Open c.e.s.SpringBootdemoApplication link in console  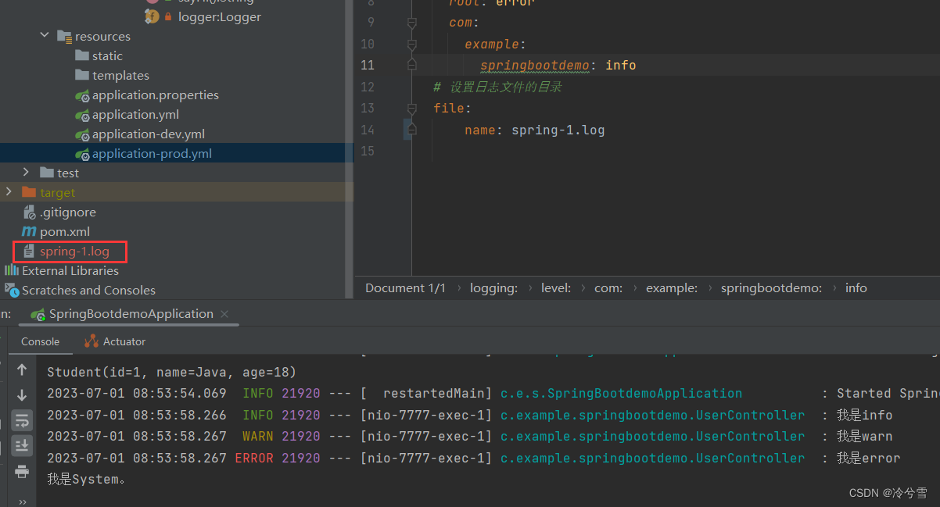[621, 394]
